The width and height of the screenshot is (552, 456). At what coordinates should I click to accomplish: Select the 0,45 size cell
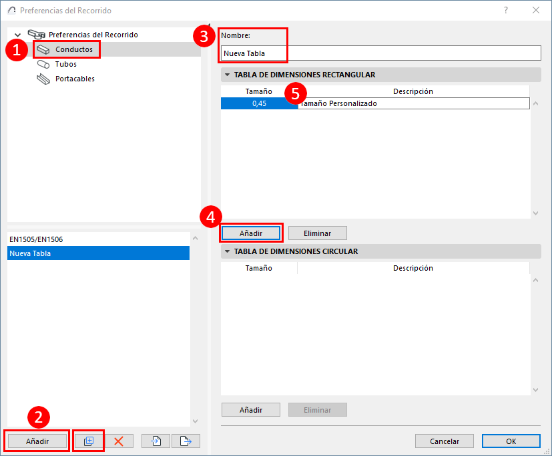pos(260,103)
